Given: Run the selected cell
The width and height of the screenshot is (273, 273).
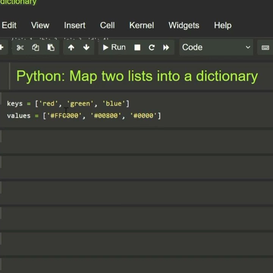Looking at the screenshot, I should pos(114,47).
